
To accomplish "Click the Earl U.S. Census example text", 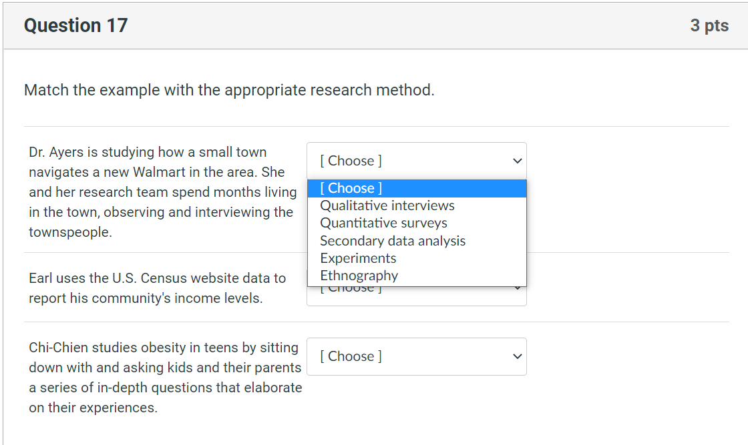I will (158, 288).
